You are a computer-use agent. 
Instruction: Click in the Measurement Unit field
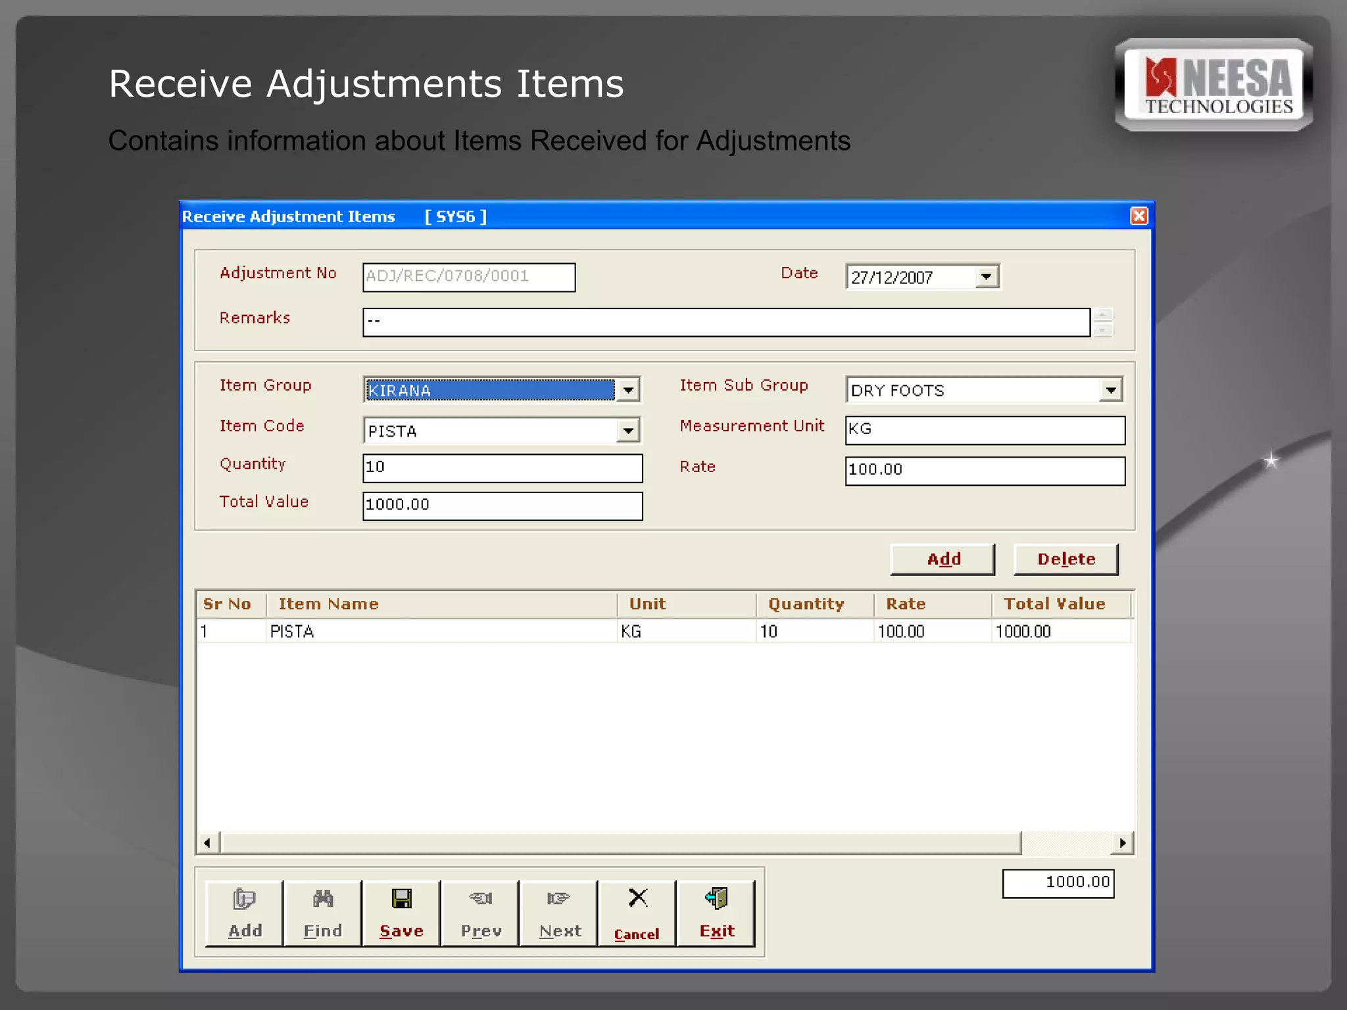tap(985, 430)
